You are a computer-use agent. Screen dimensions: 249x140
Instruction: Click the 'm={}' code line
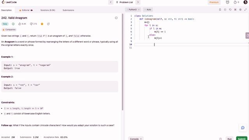(x=147, y=22)
